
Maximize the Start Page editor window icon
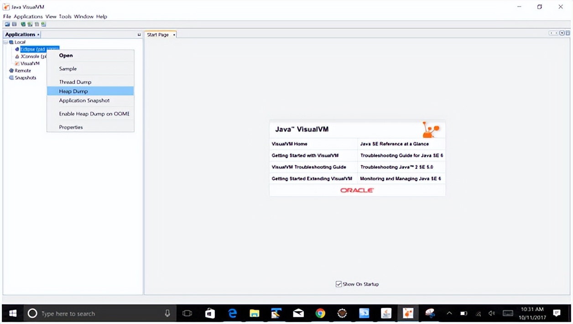(568, 33)
